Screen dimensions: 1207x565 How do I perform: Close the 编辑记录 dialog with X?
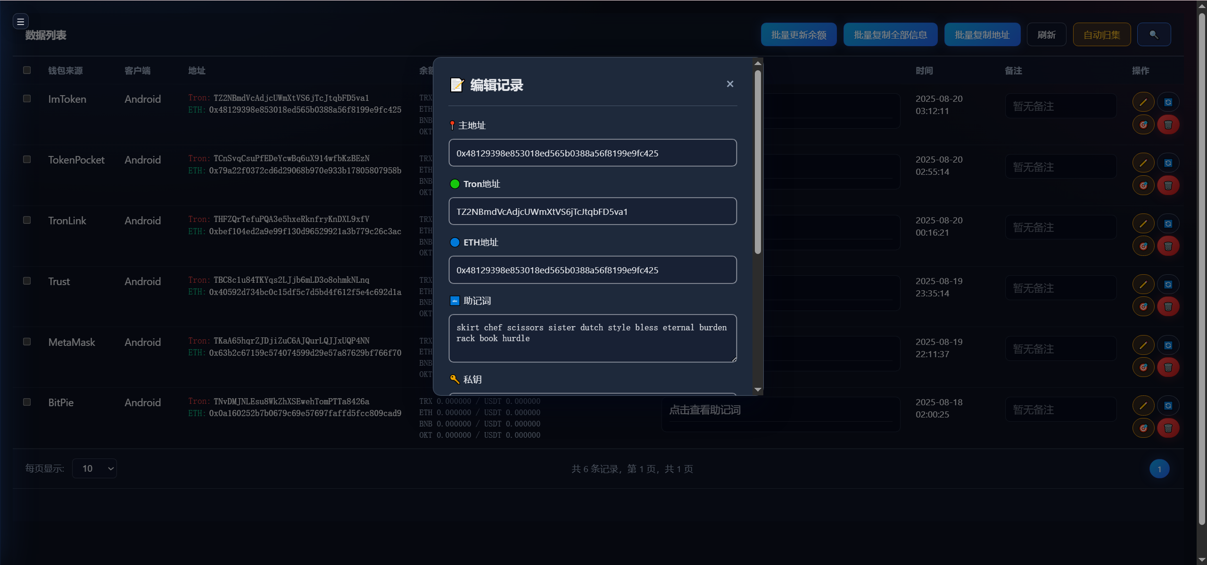[x=730, y=84]
